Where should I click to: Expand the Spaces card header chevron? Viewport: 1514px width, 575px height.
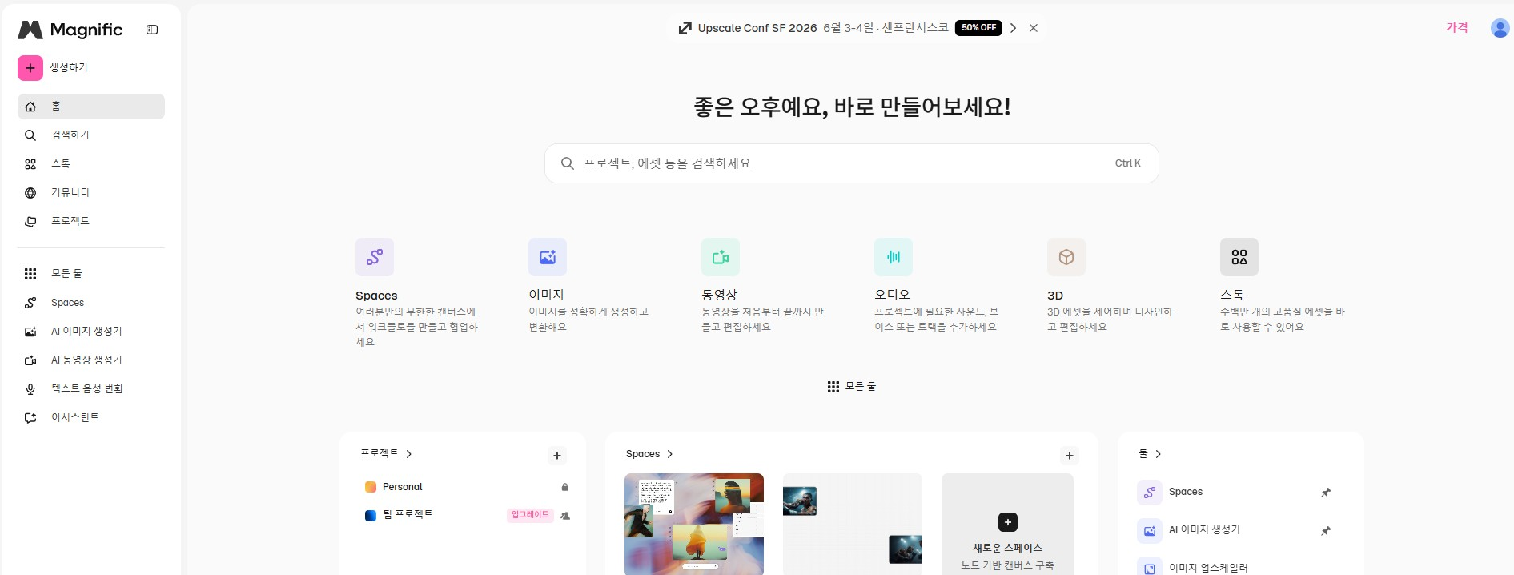pos(670,454)
